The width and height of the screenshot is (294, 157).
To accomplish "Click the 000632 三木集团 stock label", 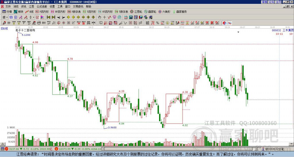I will [283, 30].
